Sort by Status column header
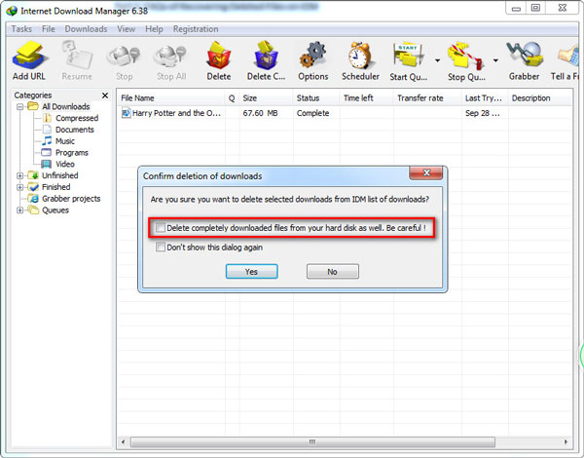Image resolution: width=584 pixels, height=458 pixels. 316,98
